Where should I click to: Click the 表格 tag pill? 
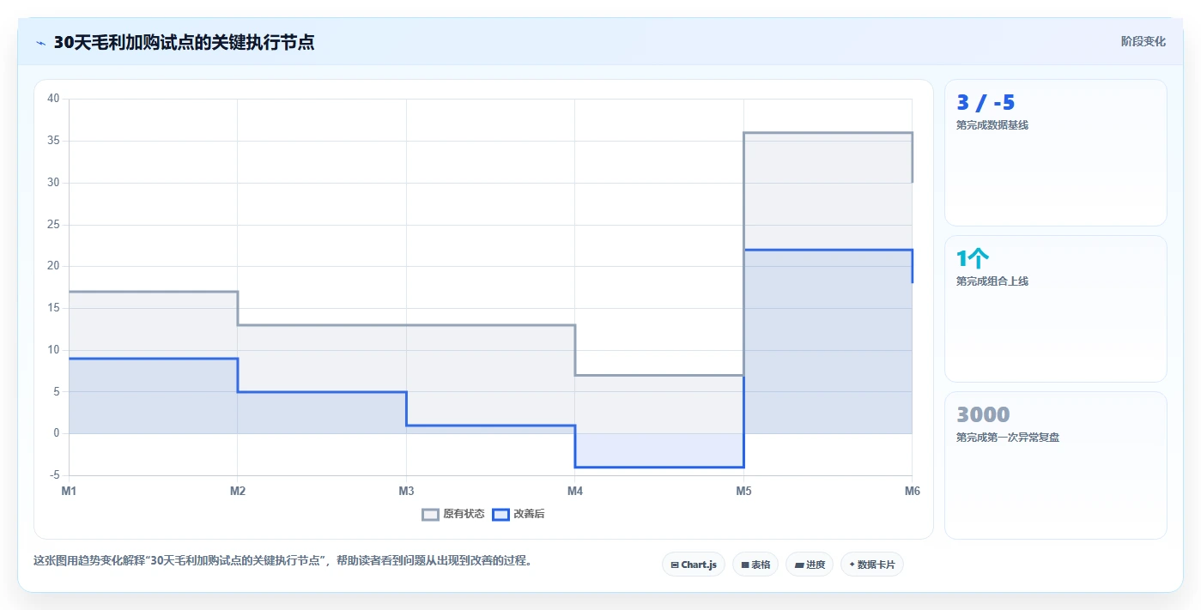[x=755, y=565]
